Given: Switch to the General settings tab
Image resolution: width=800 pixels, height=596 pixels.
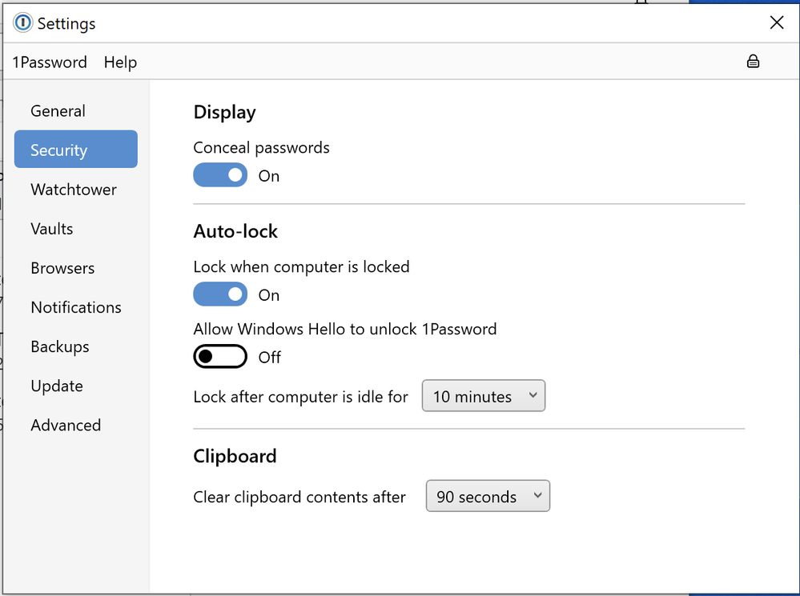Looking at the screenshot, I should [58, 111].
